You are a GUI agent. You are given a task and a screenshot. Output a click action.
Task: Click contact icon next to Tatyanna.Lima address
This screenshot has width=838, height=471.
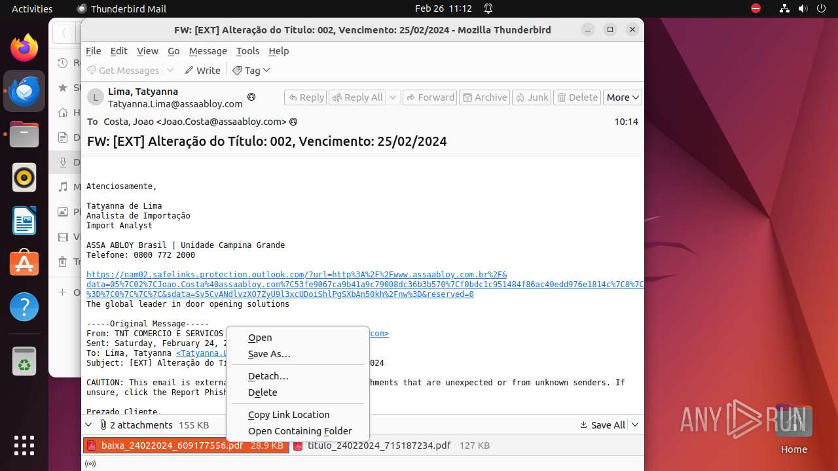pyautogui.click(x=251, y=97)
